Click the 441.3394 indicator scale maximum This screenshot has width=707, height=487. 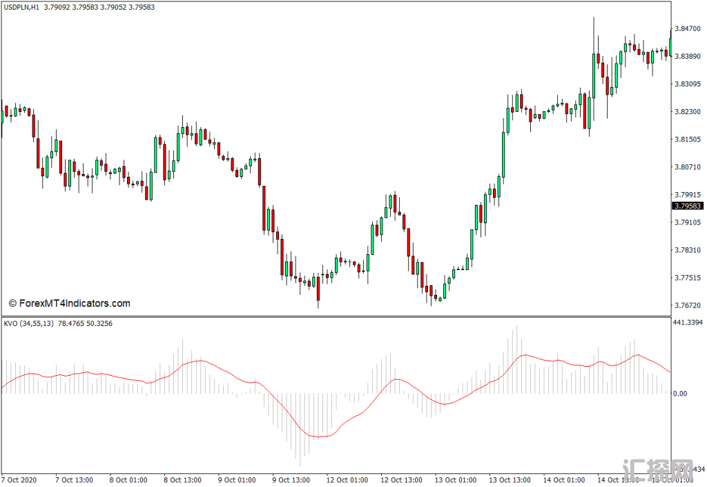click(688, 323)
